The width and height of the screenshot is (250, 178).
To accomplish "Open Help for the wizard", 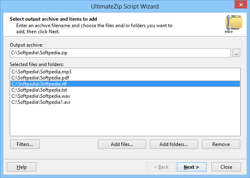I will coord(22,167).
